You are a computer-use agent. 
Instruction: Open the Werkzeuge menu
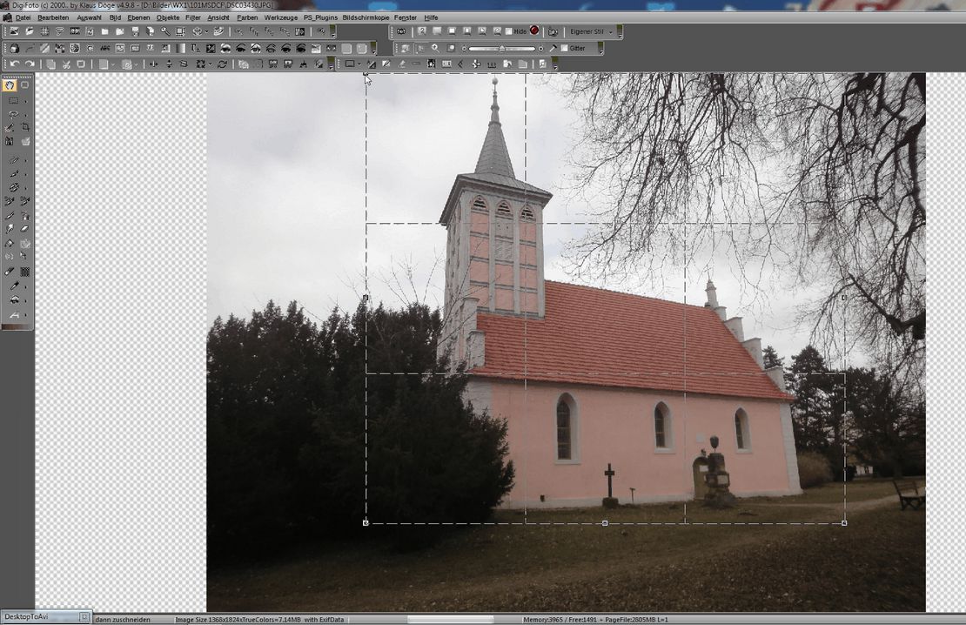tap(280, 17)
